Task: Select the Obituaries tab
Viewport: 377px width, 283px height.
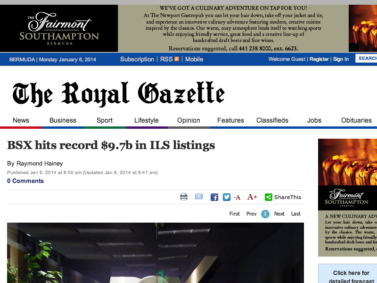Action: coord(356,120)
